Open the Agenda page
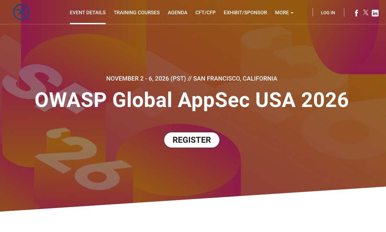 [177, 13]
